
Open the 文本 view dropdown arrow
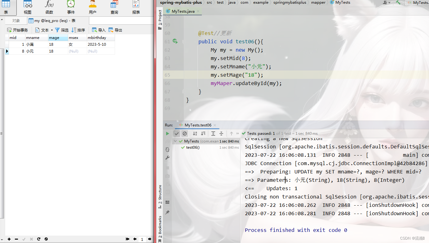52,30
